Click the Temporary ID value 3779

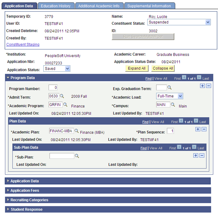(49, 17)
